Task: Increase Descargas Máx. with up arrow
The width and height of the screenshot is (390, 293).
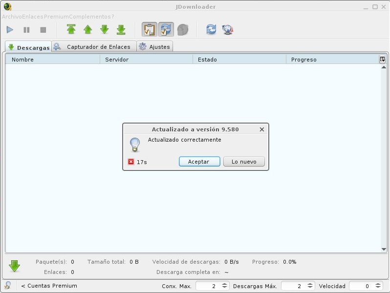Action: (310, 284)
